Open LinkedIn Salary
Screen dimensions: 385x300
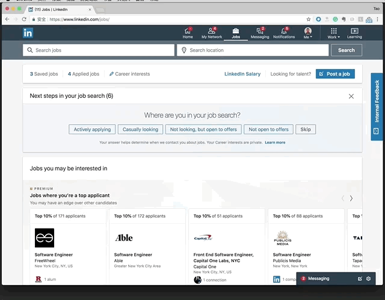242,74
